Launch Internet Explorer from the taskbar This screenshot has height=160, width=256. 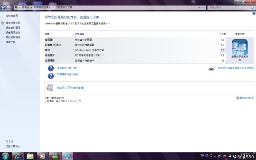coord(18,156)
